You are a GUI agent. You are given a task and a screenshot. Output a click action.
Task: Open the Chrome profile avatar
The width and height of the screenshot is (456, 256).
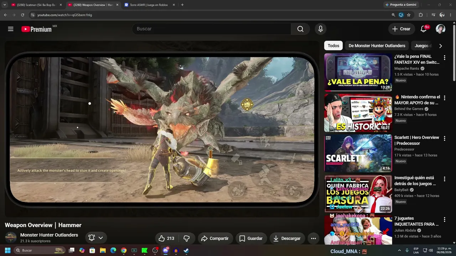tap(442, 15)
